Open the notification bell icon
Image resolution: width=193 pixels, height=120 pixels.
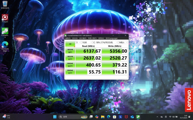point(189,117)
